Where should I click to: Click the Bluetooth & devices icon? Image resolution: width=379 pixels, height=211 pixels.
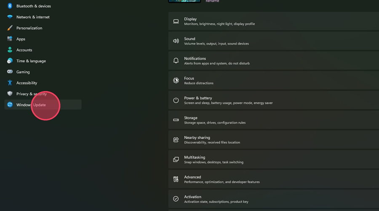tap(10, 6)
